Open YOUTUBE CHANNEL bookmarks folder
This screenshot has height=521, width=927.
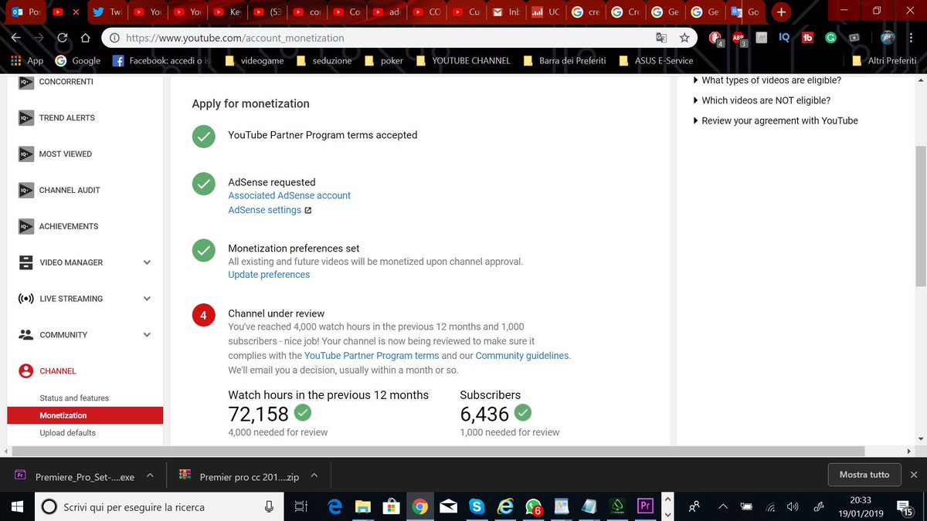(463, 61)
